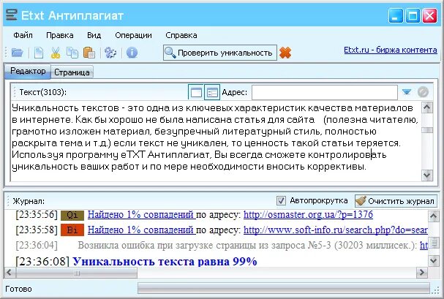This screenshot has height=299, width=444.
Task: Click the Готово status text
Action: point(19,289)
